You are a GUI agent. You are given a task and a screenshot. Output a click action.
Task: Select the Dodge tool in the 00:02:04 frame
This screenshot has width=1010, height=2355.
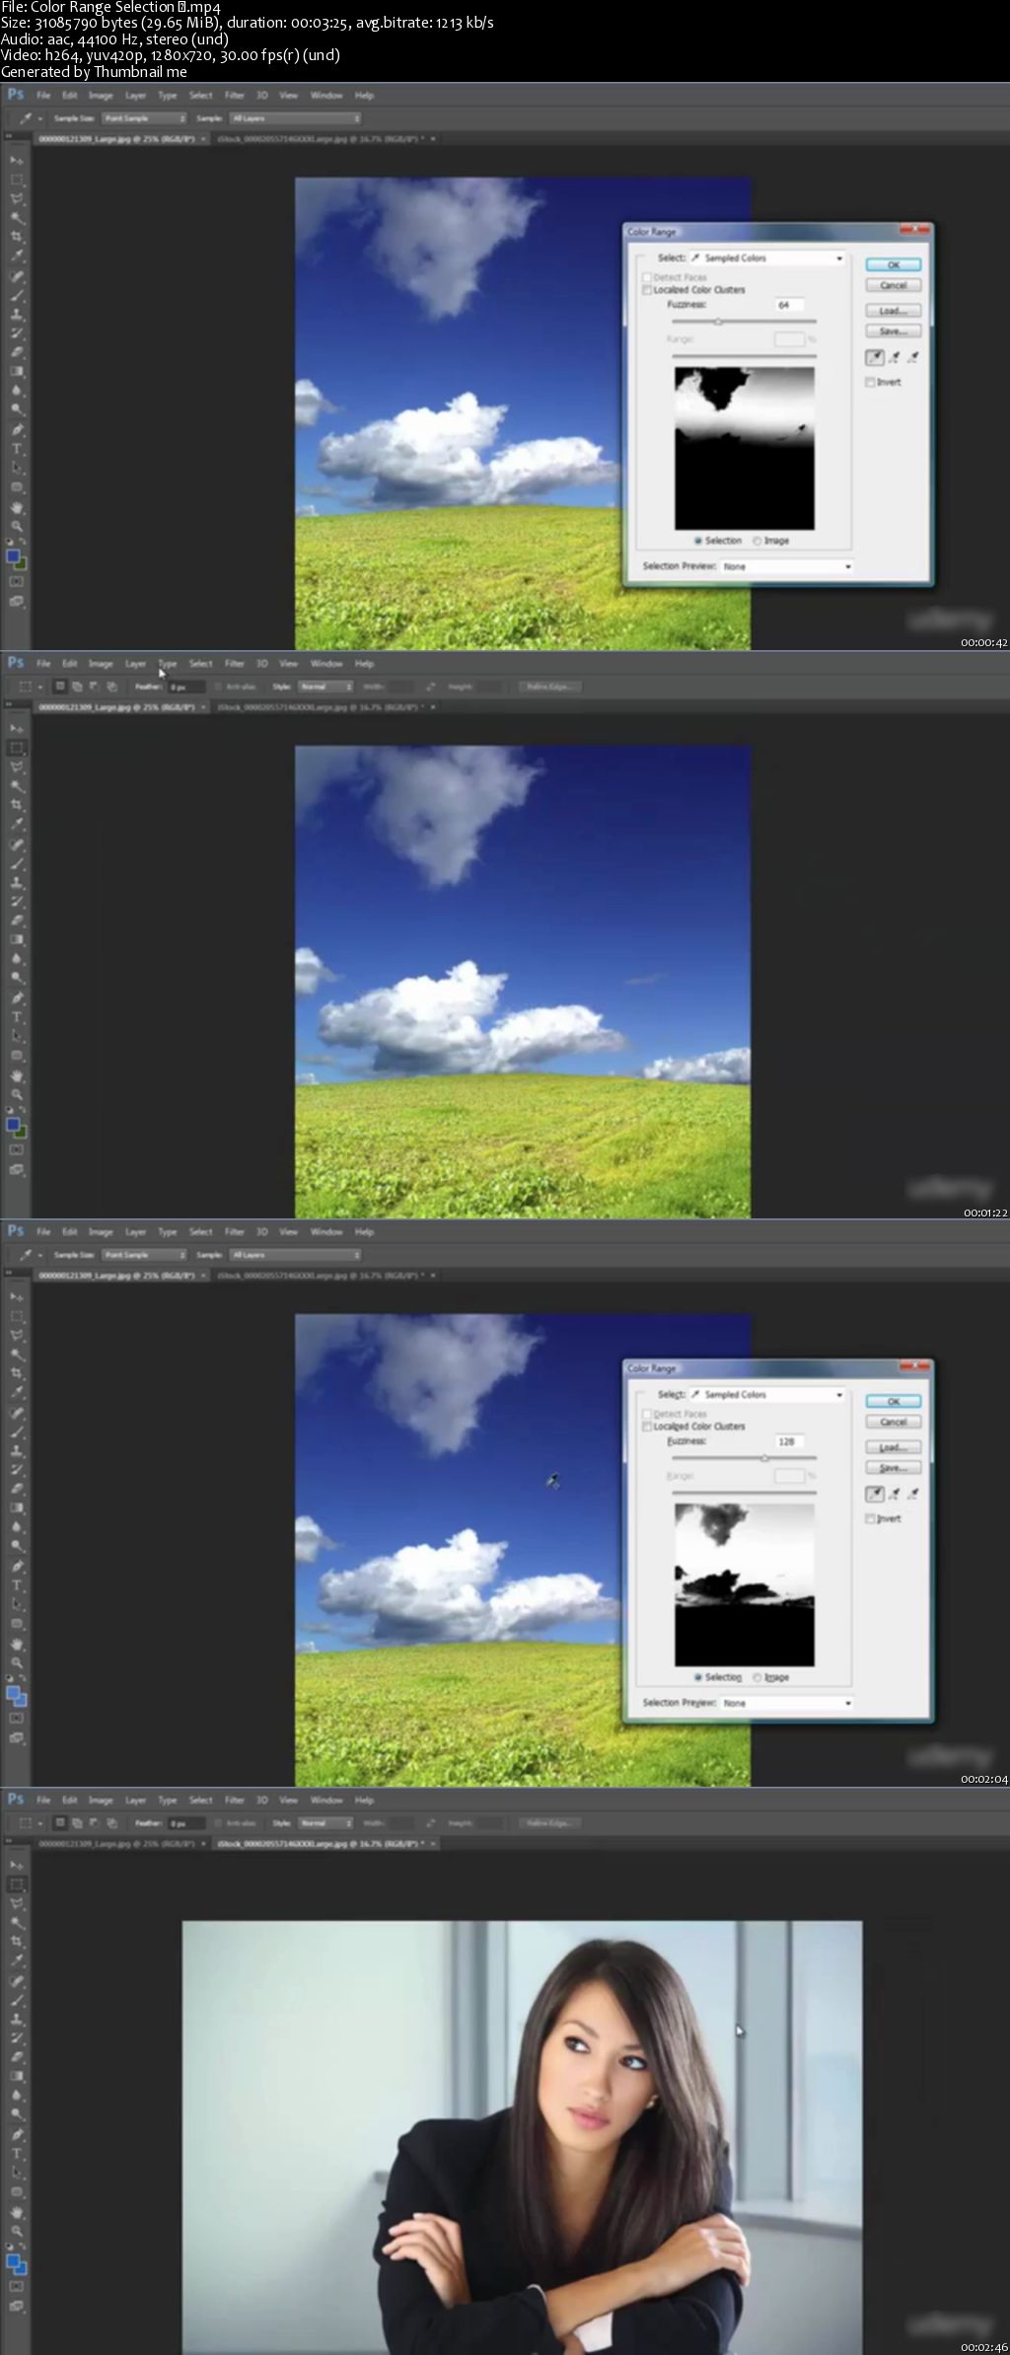(x=17, y=1546)
